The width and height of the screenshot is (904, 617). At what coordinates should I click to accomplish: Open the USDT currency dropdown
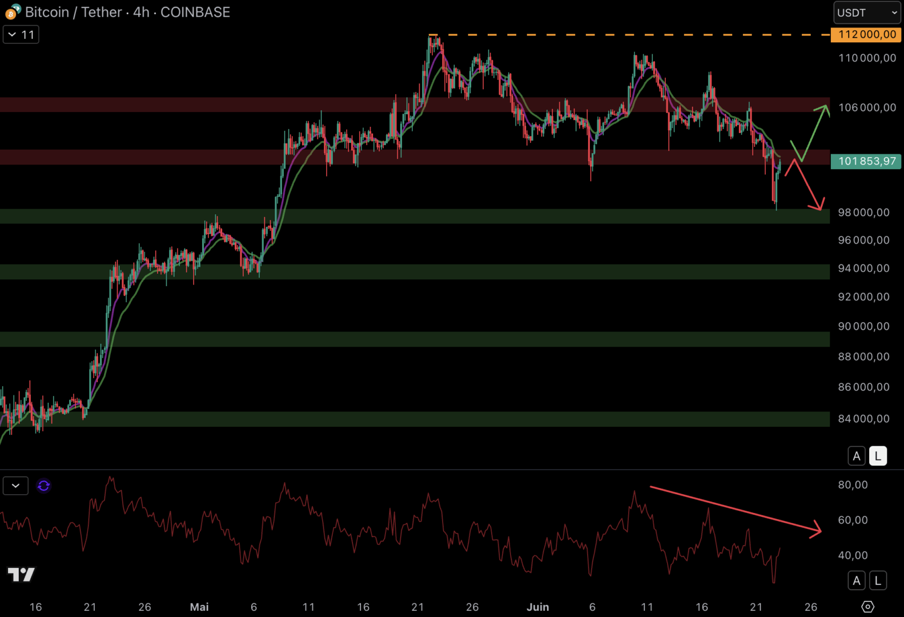pyautogui.click(x=867, y=13)
